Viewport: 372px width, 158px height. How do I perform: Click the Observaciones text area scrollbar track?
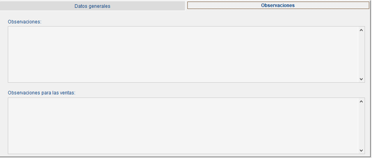361,55
